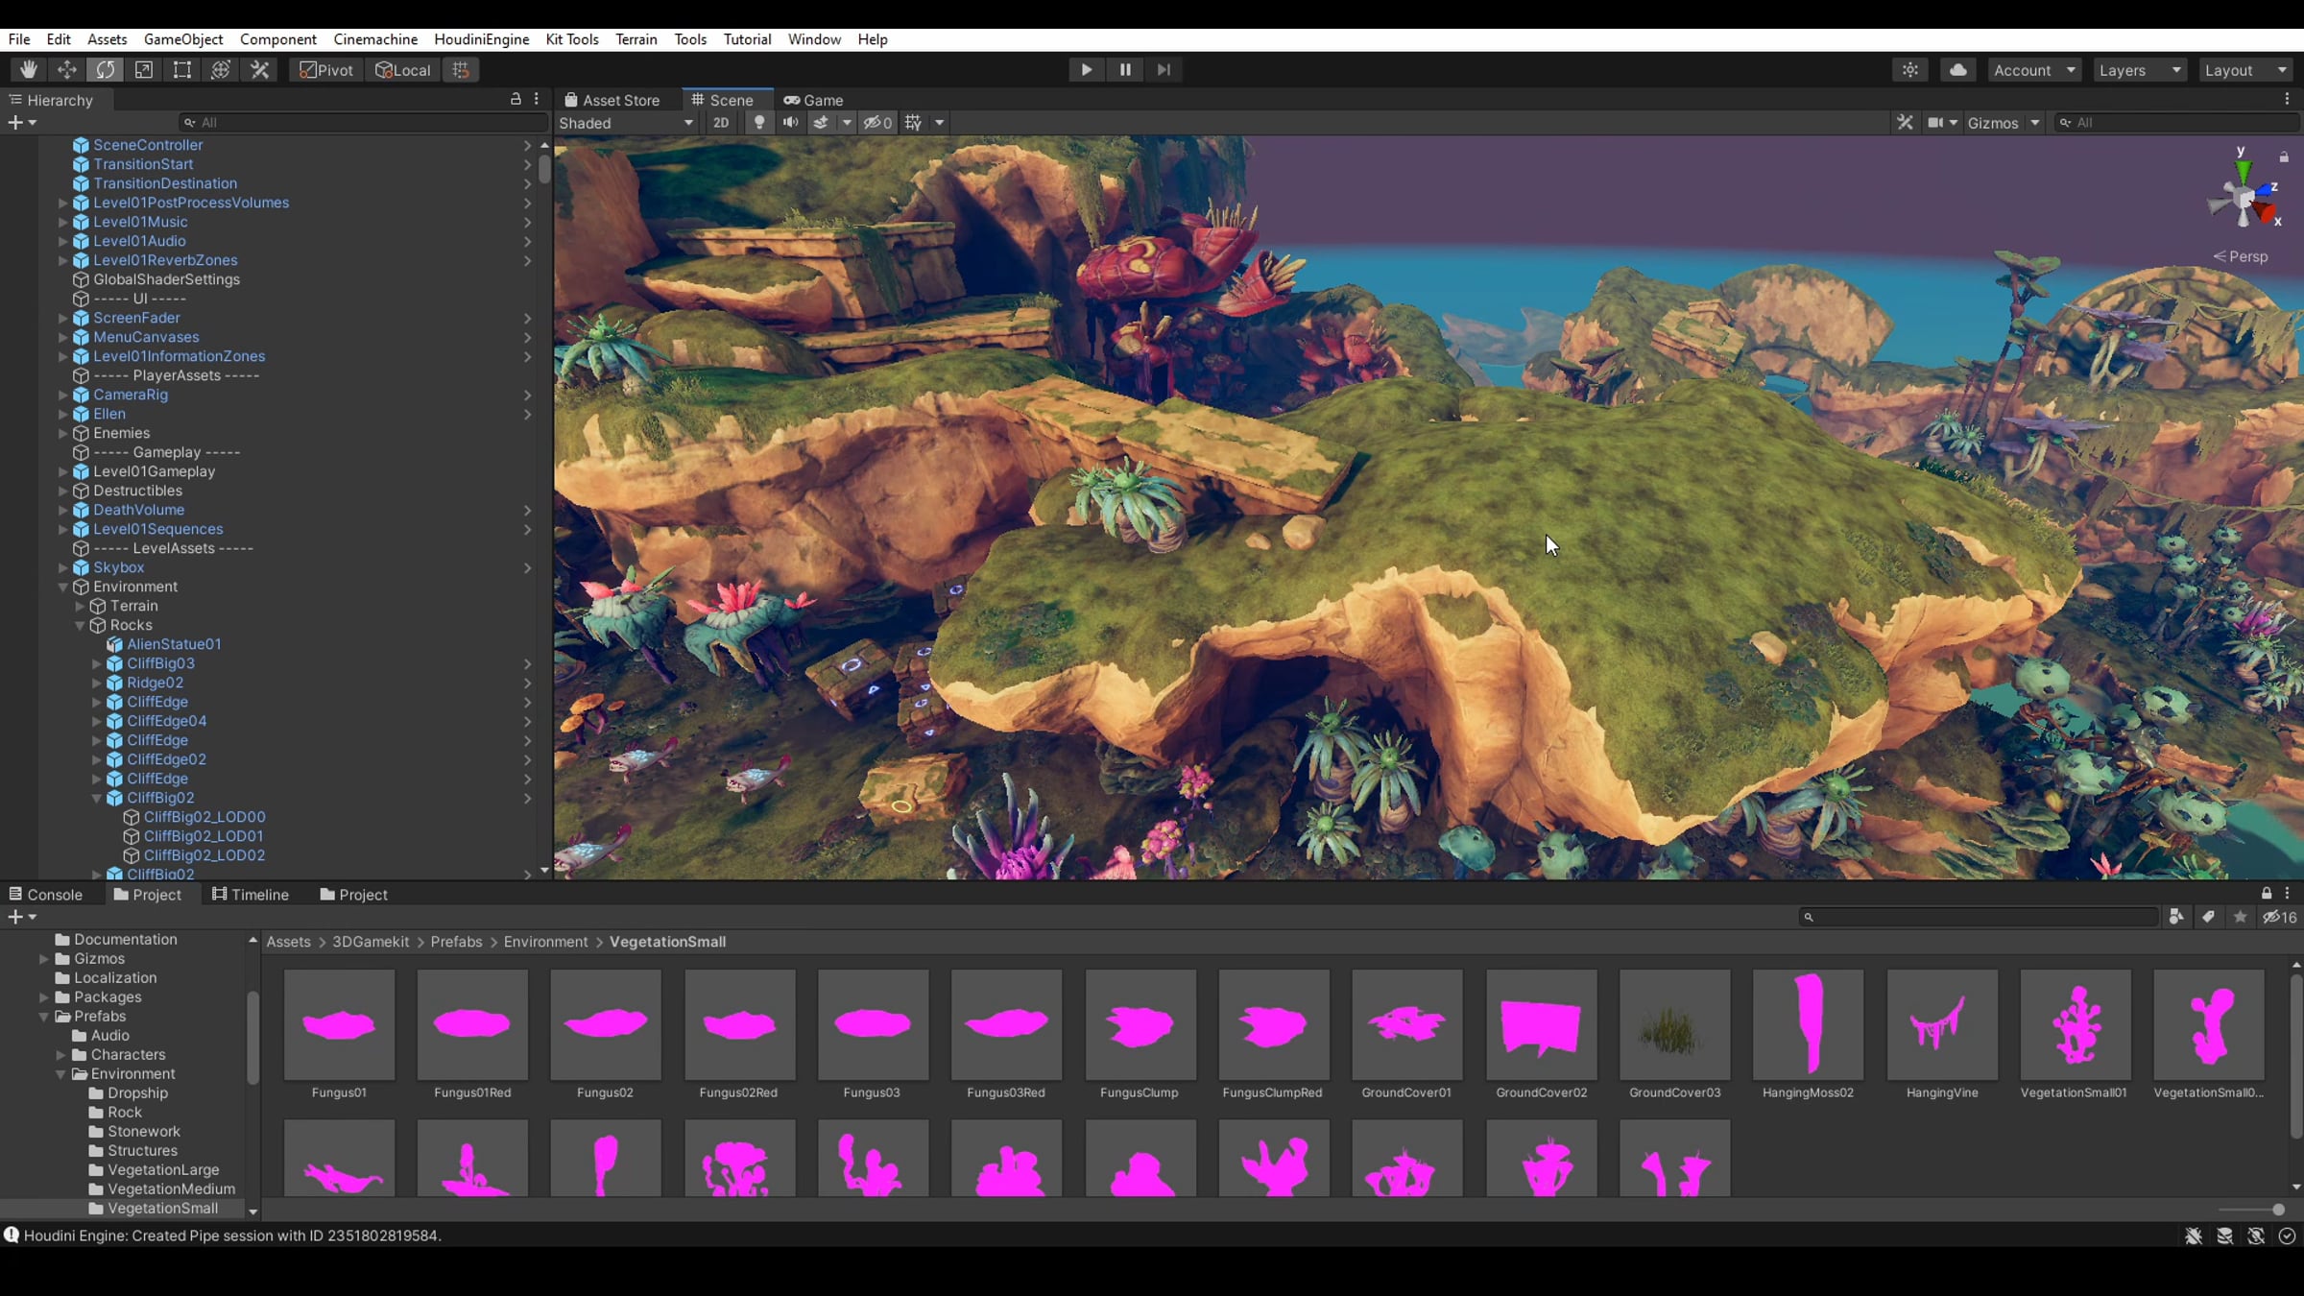Select the Move tool
2304x1296 pixels.
pos(67,70)
